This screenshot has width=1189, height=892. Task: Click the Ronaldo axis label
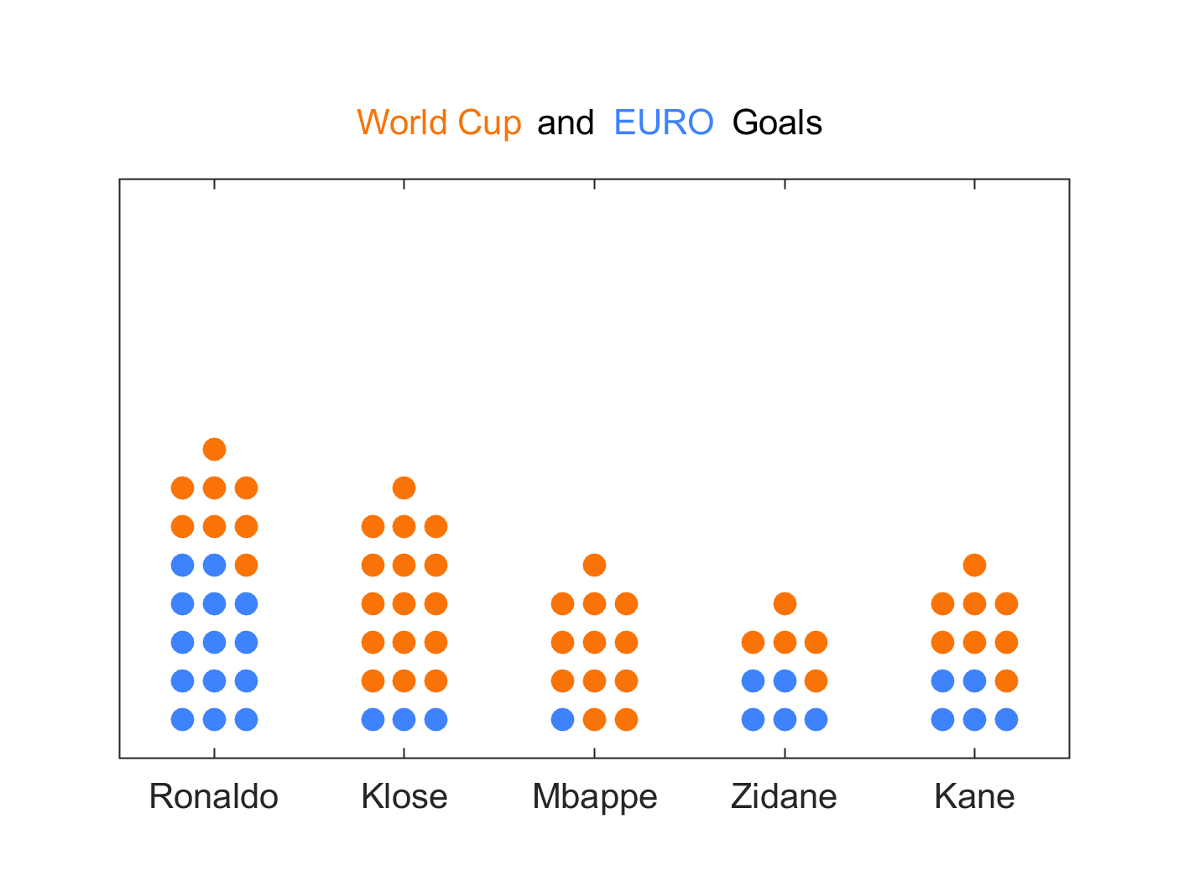point(213,796)
